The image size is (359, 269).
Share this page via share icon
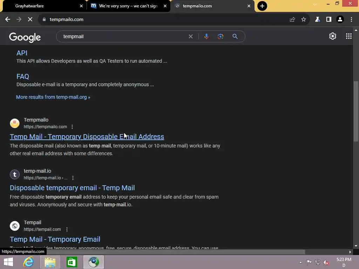(292, 20)
